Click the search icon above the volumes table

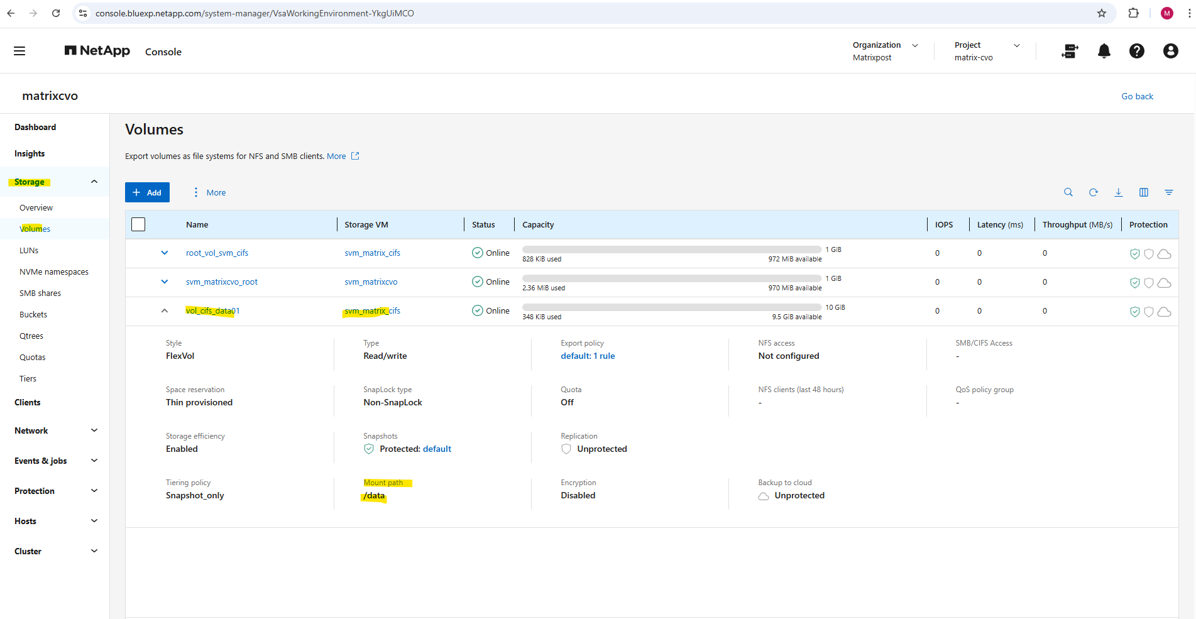(x=1068, y=192)
